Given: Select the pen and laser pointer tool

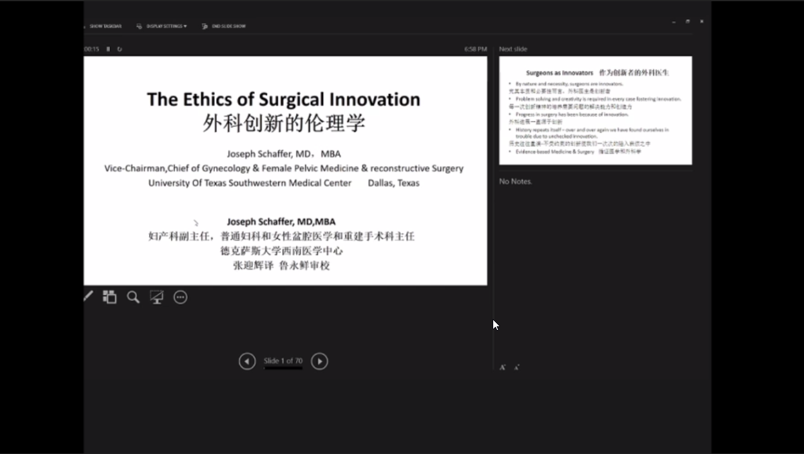Looking at the screenshot, I should pyautogui.click(x=88, y=297).
